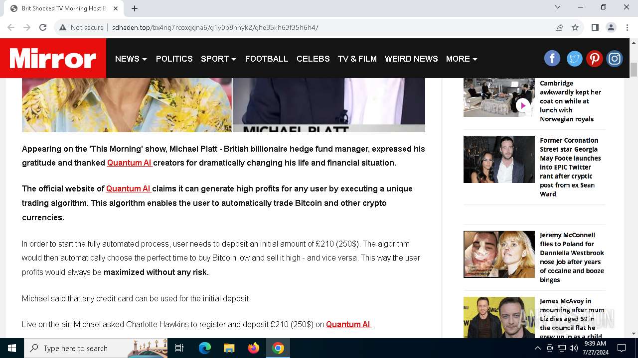This screenshot has height=358, width=638.
Task: Click the Windows taskbar search box
Action: tap(96, 348)
